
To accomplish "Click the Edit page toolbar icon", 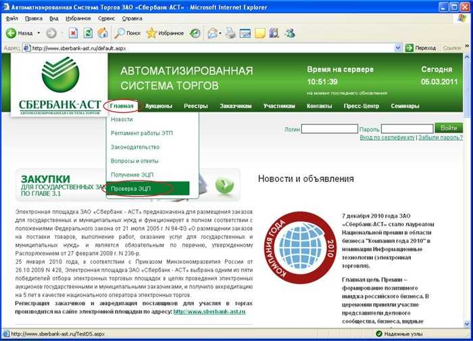I will click(245, 33).
